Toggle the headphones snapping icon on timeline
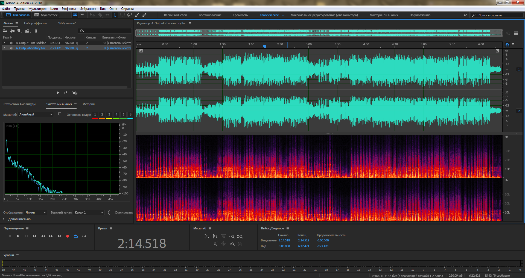 (507, 45)
